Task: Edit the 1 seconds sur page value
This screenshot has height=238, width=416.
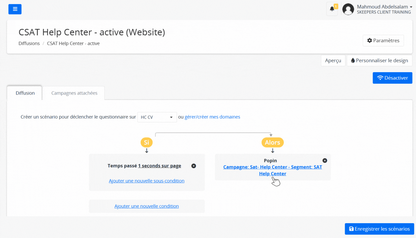Action: (160, 166)
